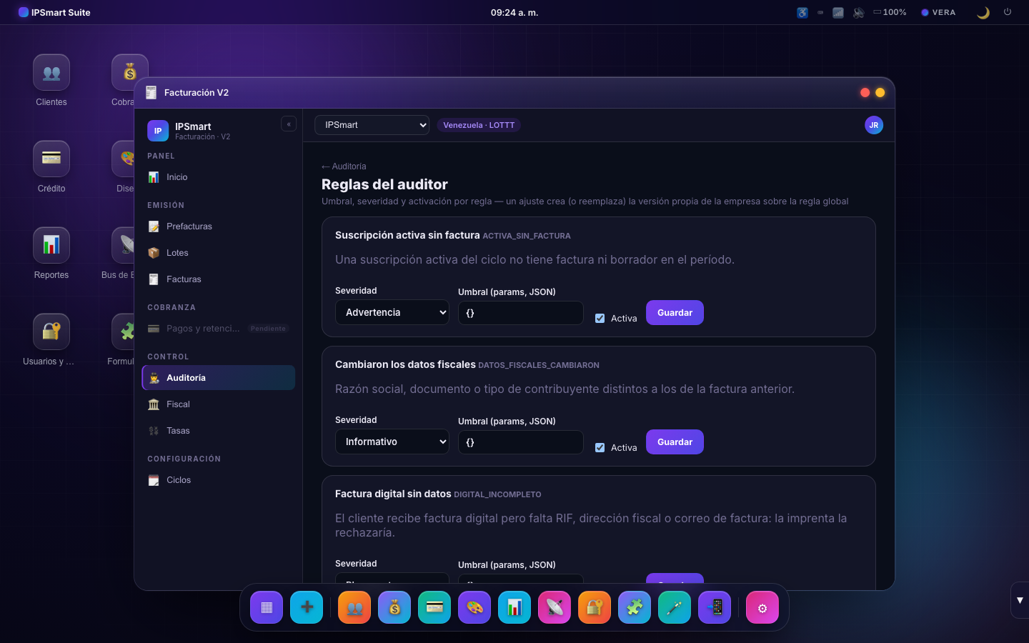Click the plus icon in the dock
This screenshot has height=643, width=1029.
click(307, 607)
